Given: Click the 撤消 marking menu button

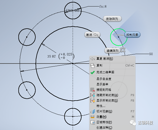Looking at the screenshot, I should (92, 35).
